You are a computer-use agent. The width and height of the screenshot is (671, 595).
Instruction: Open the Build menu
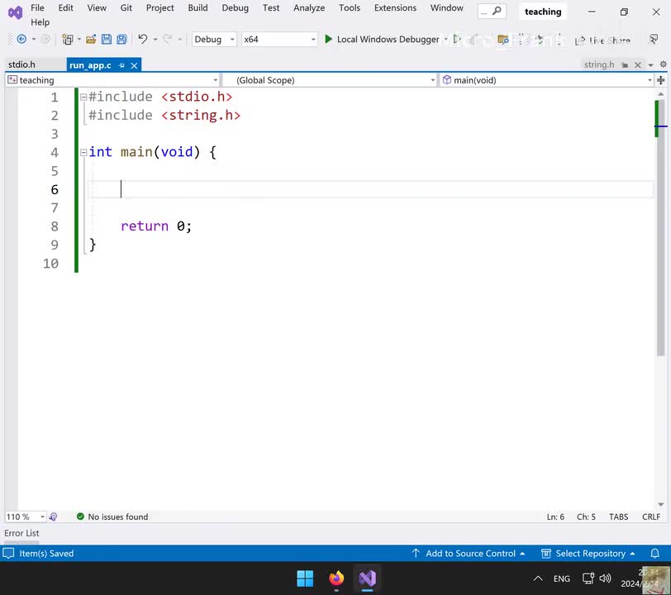pos(197,7)
